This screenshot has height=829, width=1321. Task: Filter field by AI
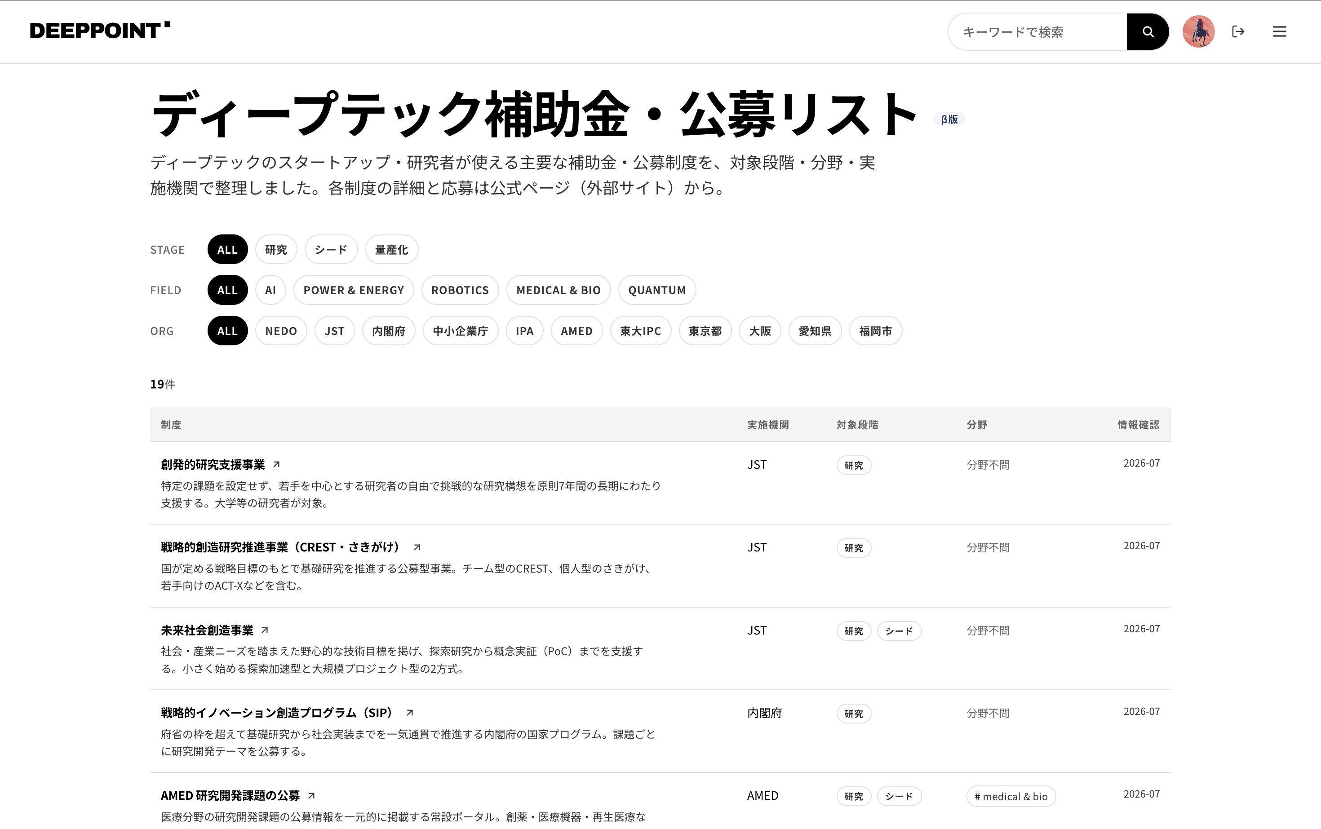(270, 290)
